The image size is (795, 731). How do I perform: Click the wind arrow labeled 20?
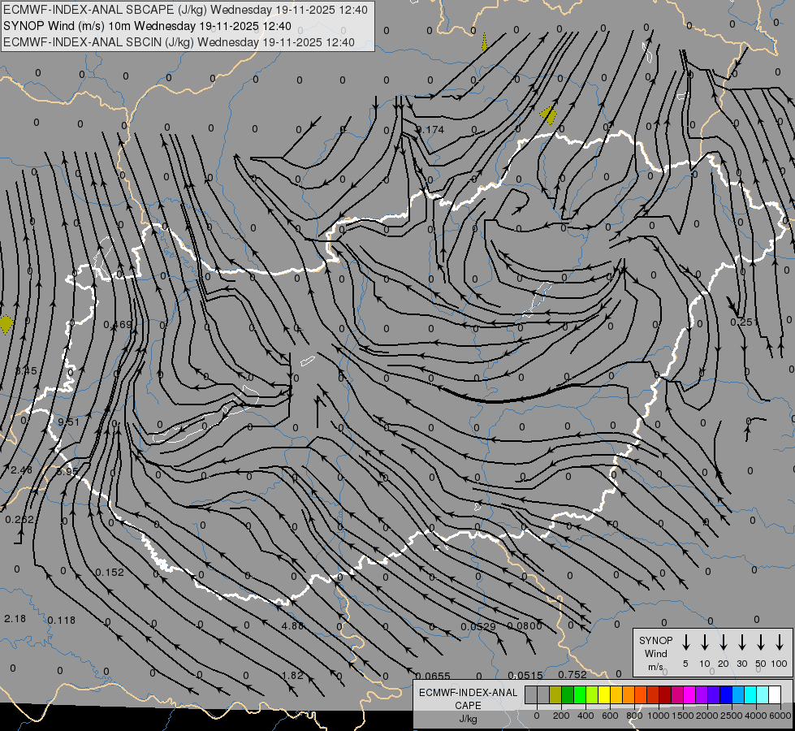coord(723,642)
